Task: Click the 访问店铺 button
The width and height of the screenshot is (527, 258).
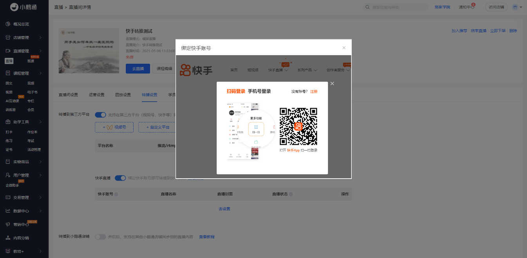Action: pos(496,7)
